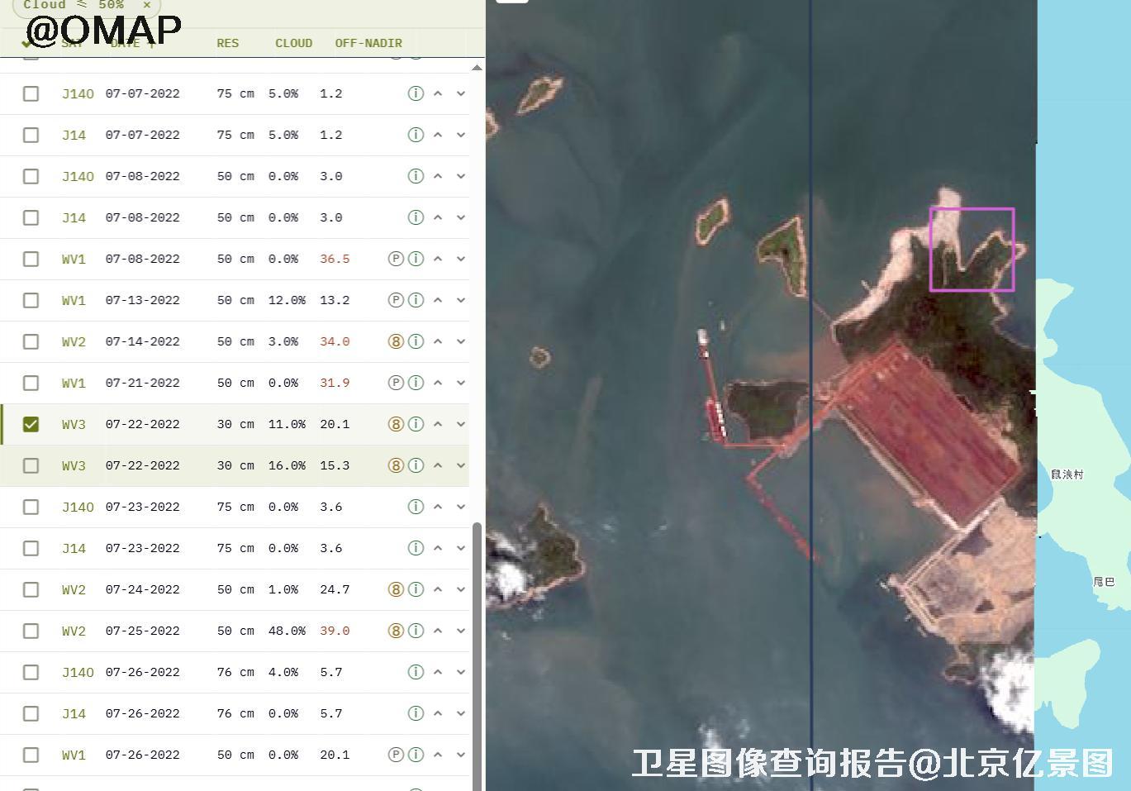
Task: Sort by the CLOUD column header
Action: pyautogui.click(x=293, y=43)
